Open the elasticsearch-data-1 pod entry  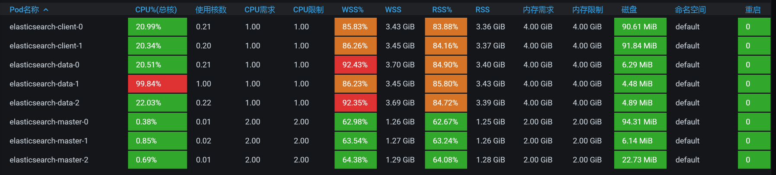tap(44, 84)
